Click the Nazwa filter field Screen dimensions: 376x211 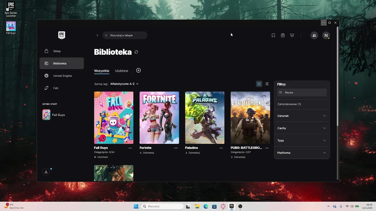click(x=302, y=92)
